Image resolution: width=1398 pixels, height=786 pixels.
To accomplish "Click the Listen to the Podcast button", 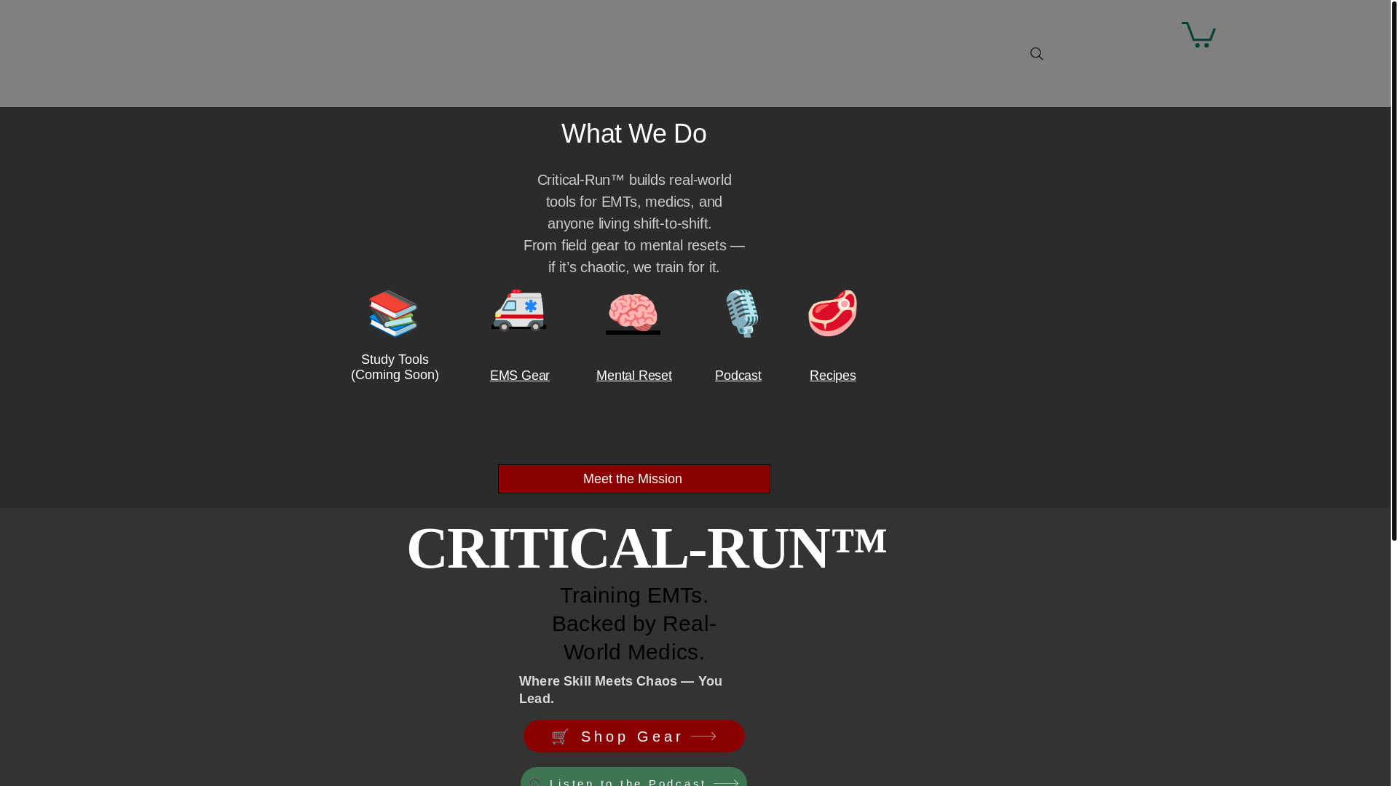I will [x=633, y=777].
